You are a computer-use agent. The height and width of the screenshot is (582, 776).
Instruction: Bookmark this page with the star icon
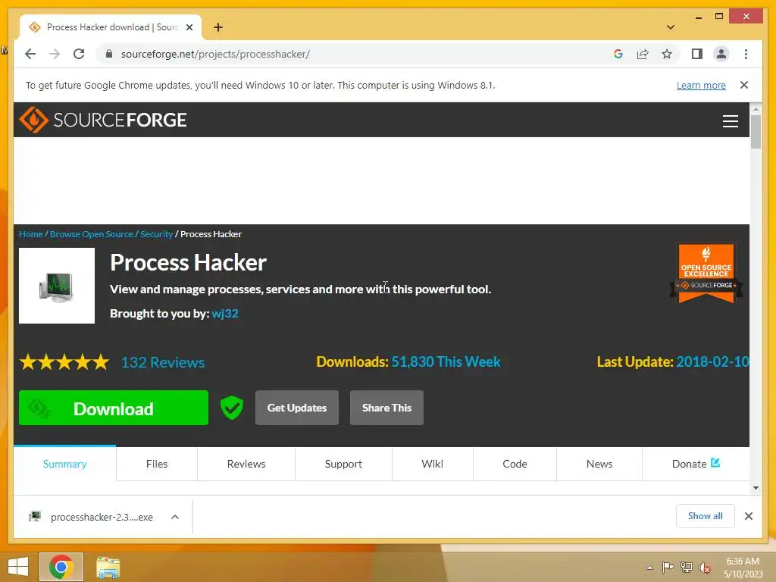click(x=667, y=54)
